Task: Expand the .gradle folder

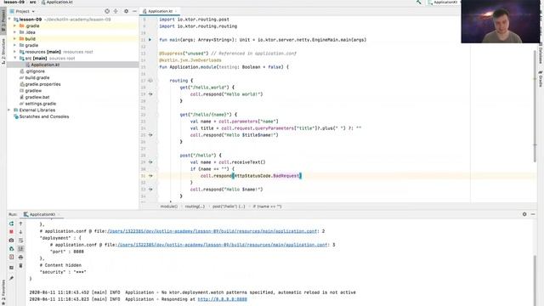Action: tap(15, 26)
